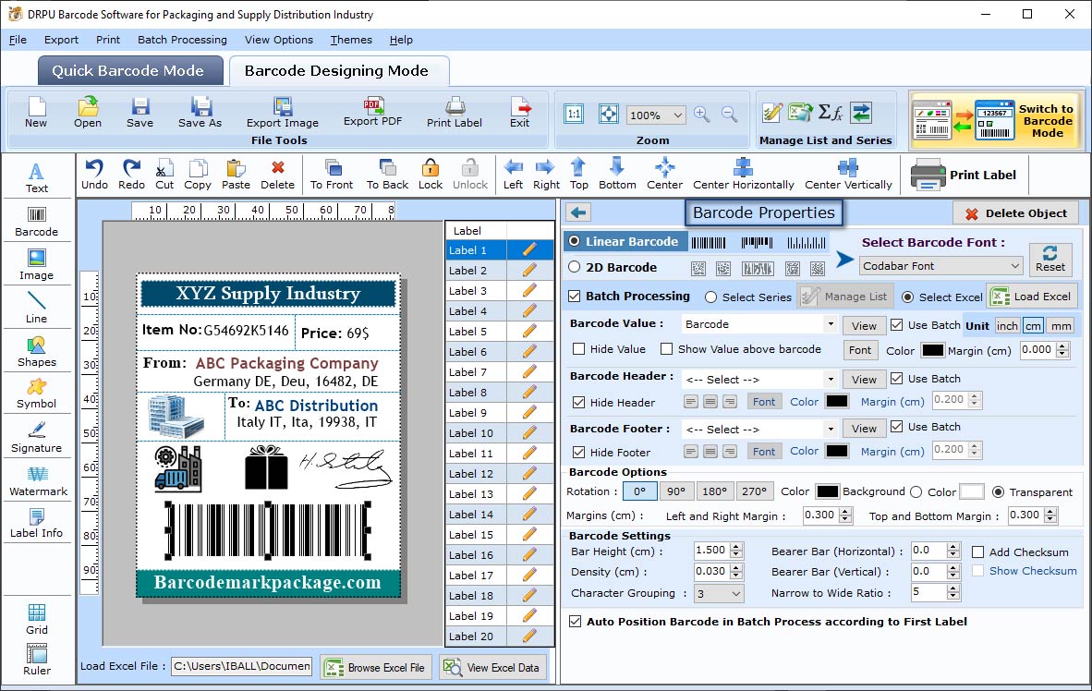Open the Batch Processing menu
This screenshot has height=691, width=1092.
(x=182, y=40)
